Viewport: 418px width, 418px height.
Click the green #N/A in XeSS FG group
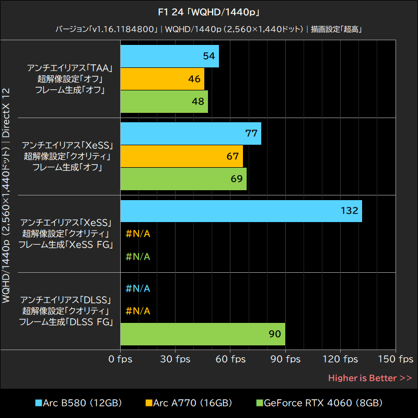point(138,257)
